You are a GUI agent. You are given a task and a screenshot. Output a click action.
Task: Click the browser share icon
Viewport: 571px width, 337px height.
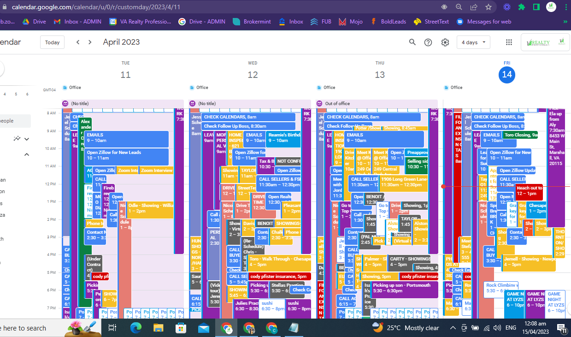tap(473, 7)
